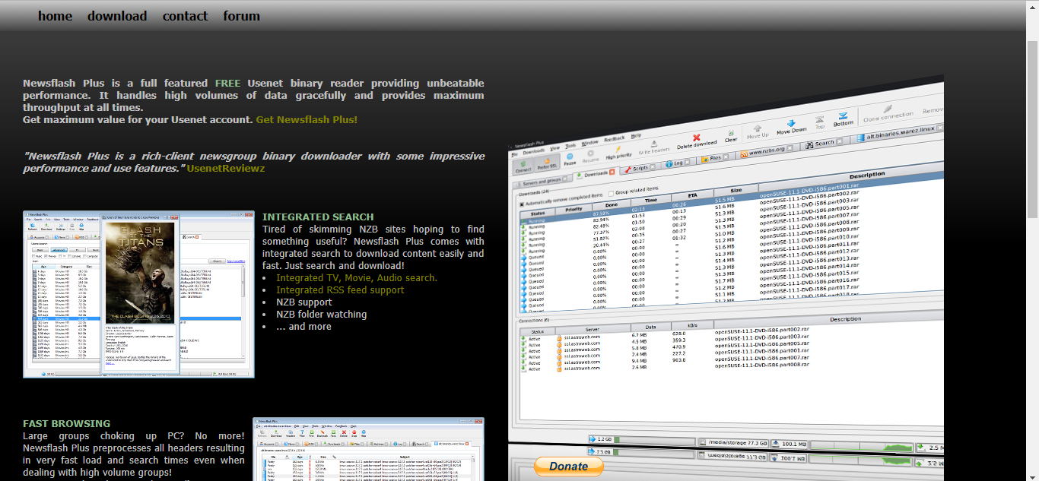Select the Files tab
This screenshot has width=1039, height=481.
pos(715,158)
